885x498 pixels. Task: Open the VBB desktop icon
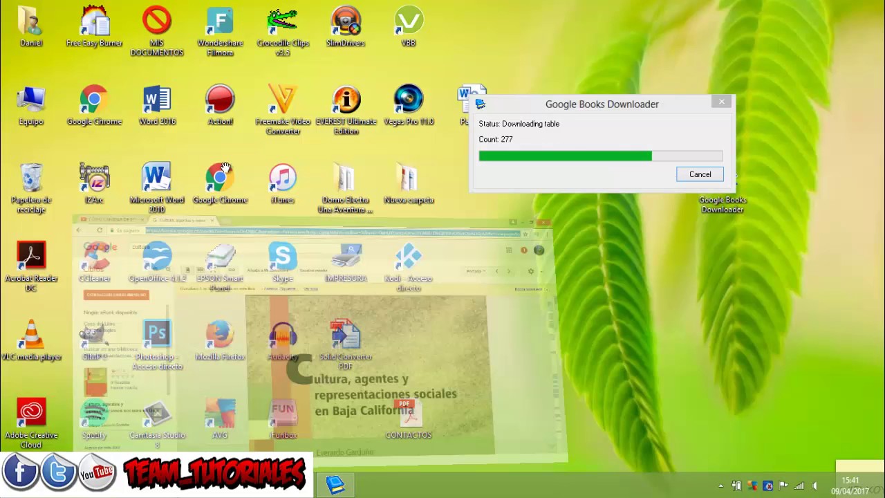409,27
